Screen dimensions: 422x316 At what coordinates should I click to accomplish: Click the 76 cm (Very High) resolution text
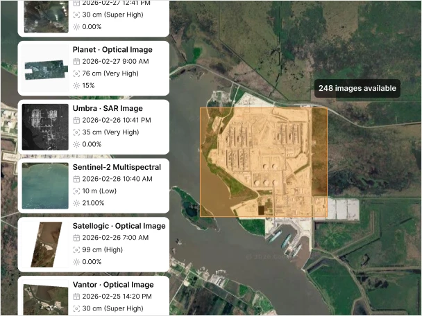coord(110,73)
